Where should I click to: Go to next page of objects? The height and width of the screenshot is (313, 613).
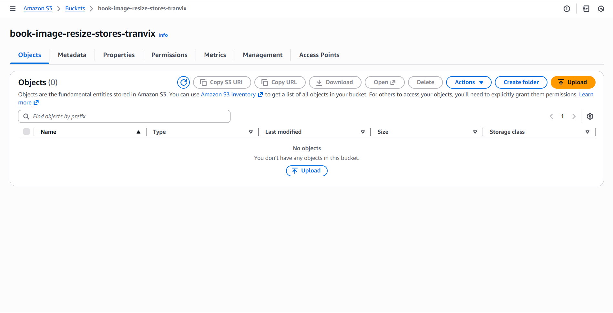pos(574,116)
